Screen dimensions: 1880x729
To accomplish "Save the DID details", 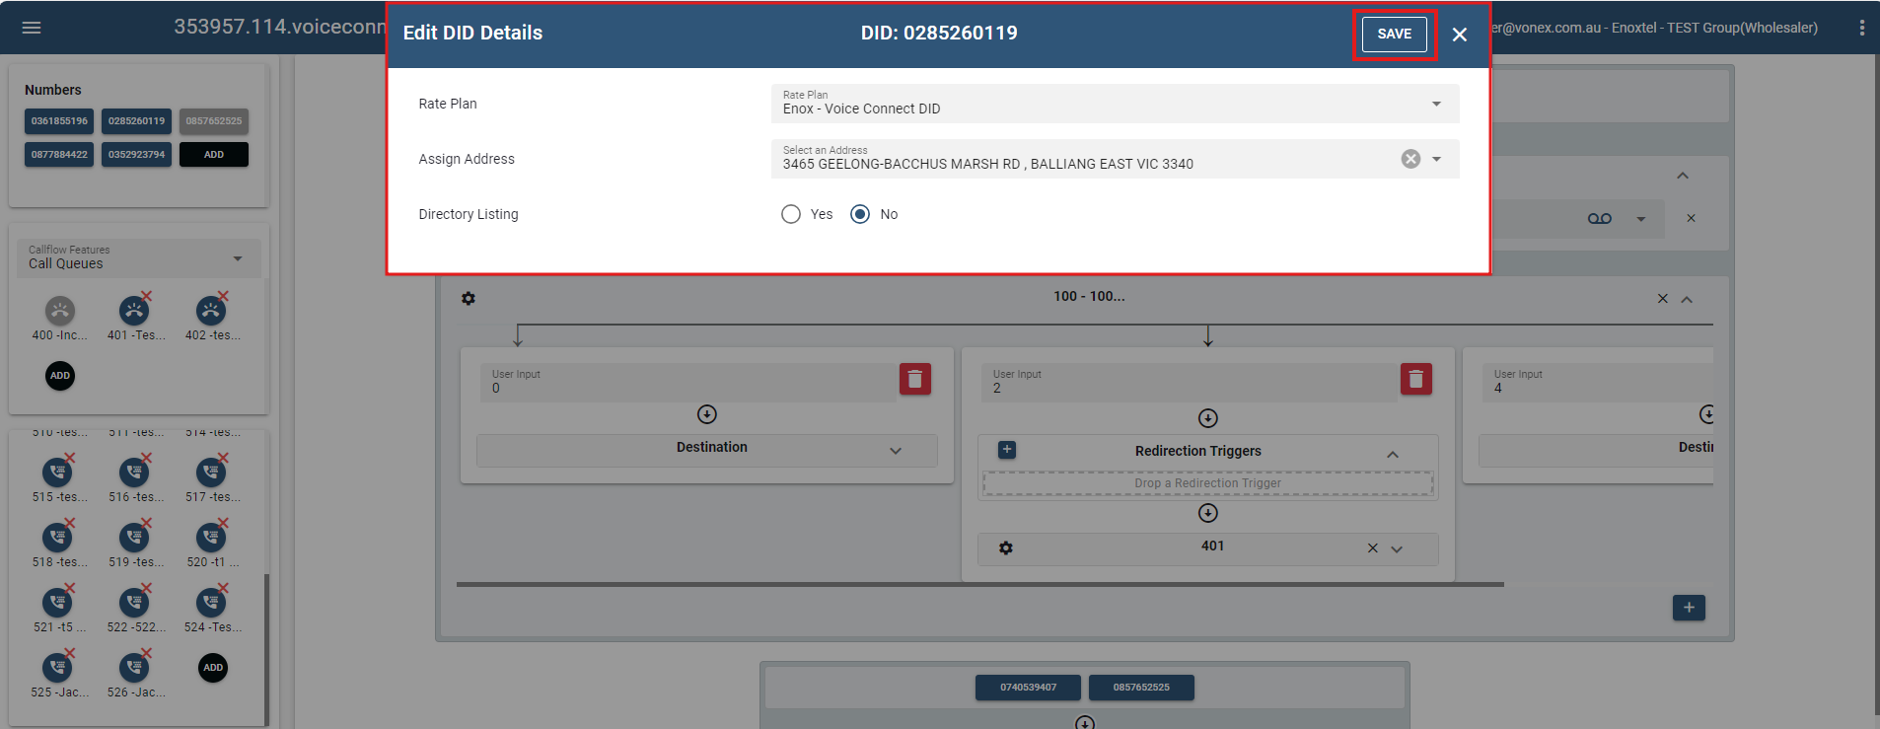I will click(x=1394, y=34).
